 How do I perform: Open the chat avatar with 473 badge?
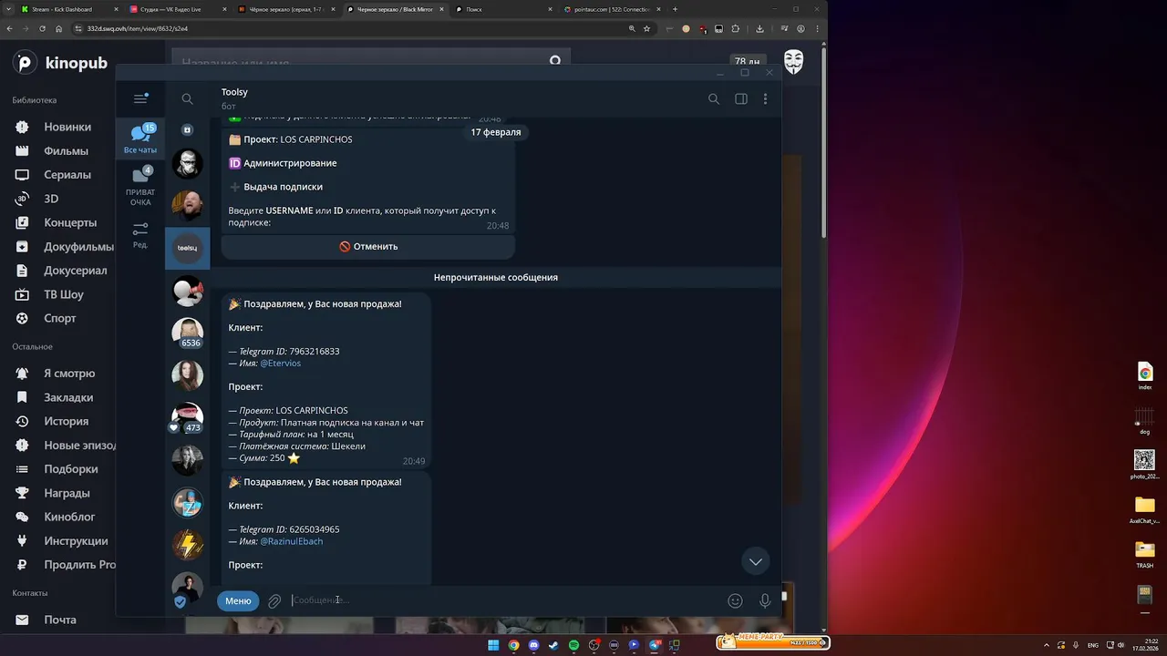point(188,418)
